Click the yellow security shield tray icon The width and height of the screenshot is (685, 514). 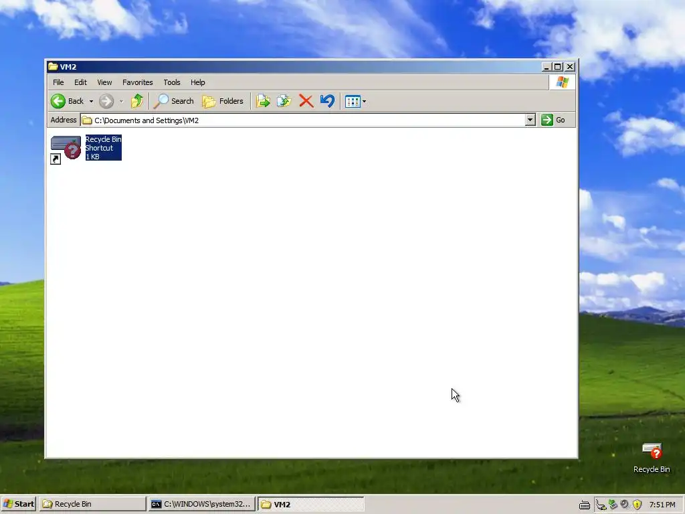click(638, 505)
